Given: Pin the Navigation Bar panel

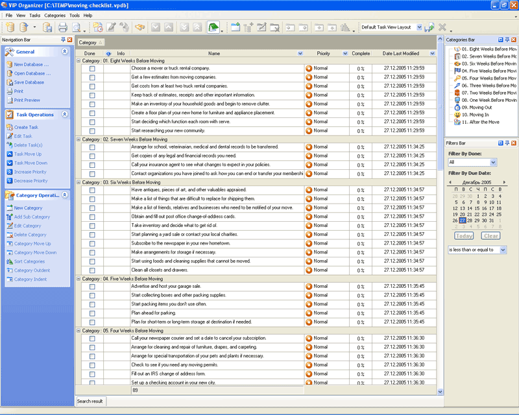Looking at the screenshot, I should tap(62, 40).
